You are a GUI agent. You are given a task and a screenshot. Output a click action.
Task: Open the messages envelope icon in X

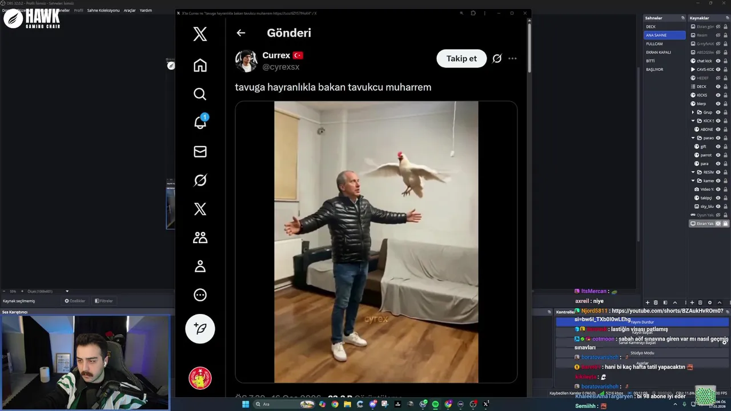[200, 151]
